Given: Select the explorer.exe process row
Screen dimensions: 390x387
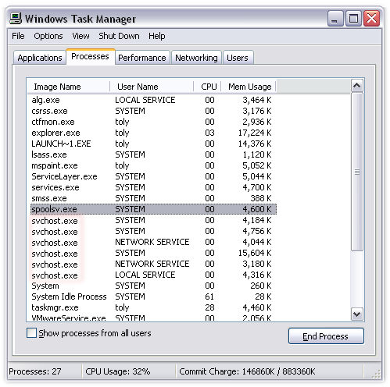Looking at the screenshot, I should coord(153,133).
